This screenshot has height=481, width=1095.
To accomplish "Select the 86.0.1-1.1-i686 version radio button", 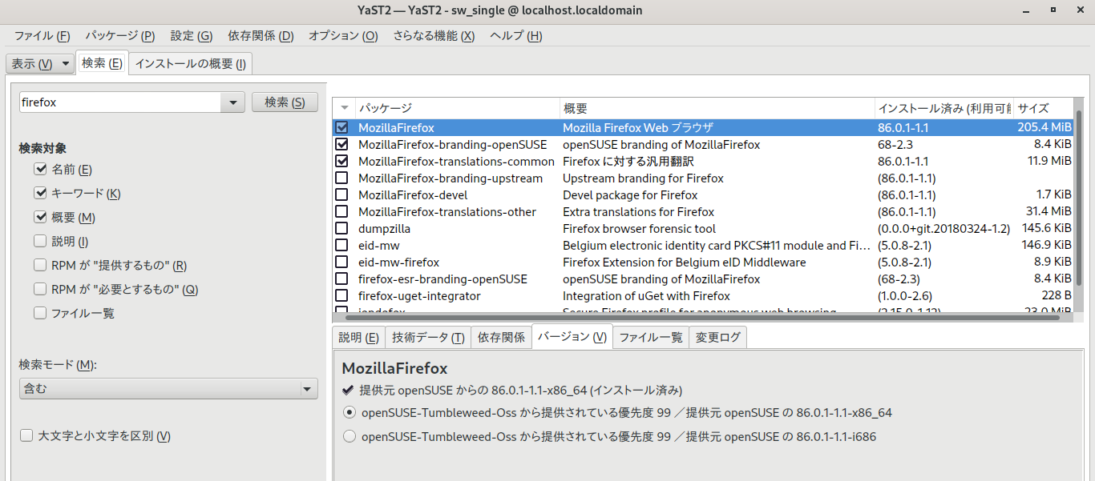I will pos(349,437).
